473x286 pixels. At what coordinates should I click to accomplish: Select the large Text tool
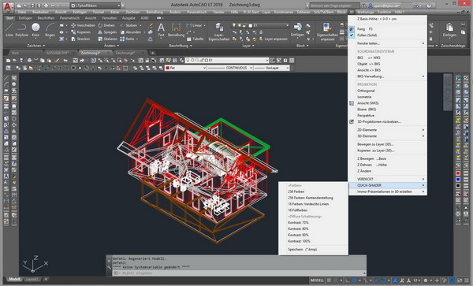(161, 30)
